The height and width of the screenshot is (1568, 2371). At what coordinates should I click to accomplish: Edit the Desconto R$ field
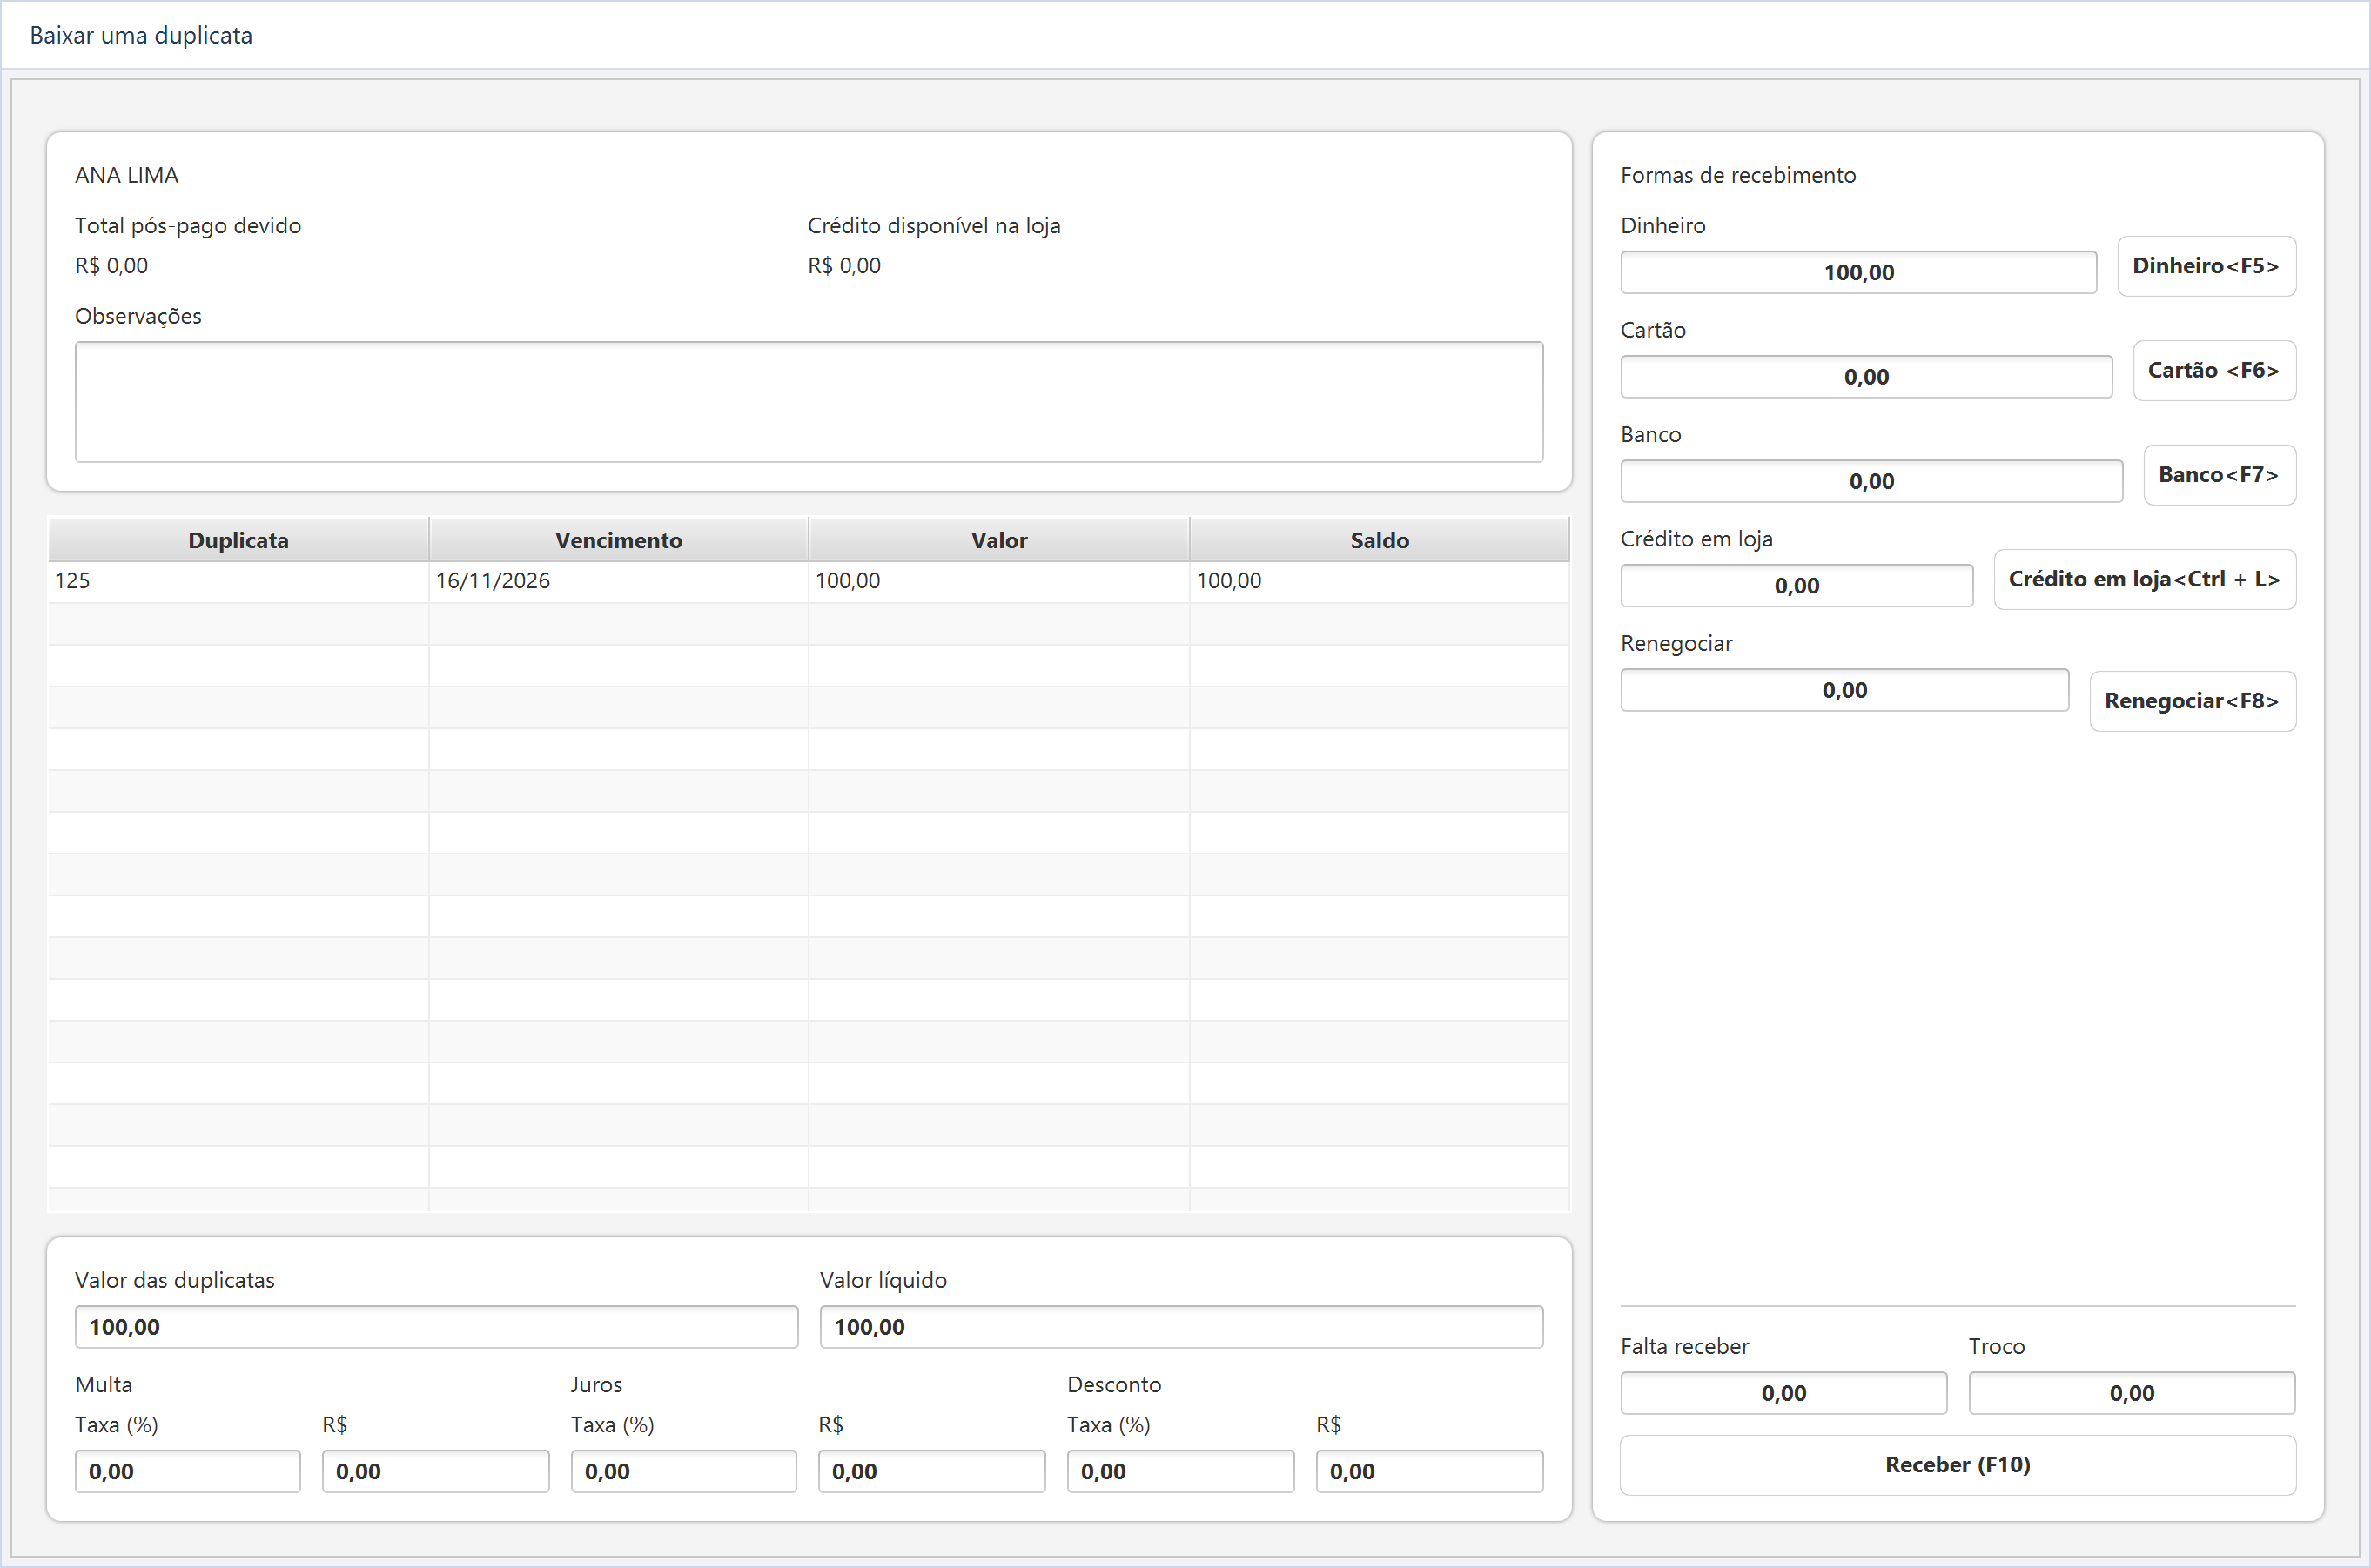1429,1472
